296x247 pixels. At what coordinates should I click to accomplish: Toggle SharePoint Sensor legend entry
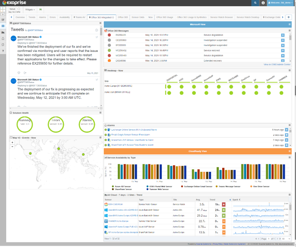coord(122,190)
